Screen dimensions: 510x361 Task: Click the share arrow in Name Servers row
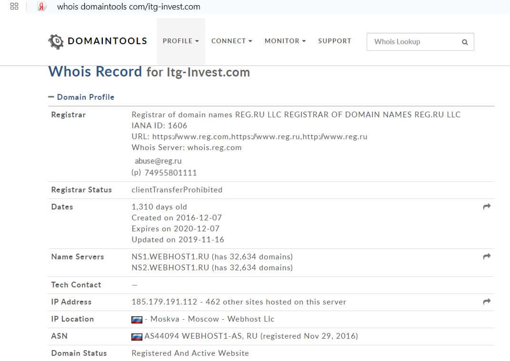(487, 256)
